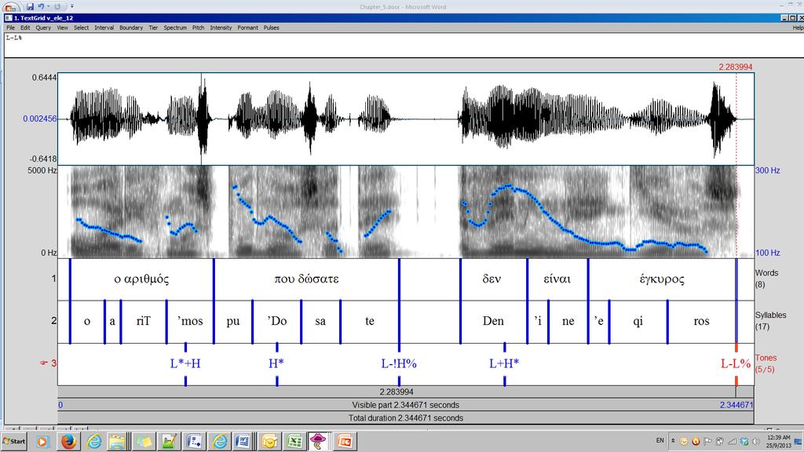This screenshot has width=804, height=452.
Task: Open PowerPoint from the taskbar
Action: (344, 441)
